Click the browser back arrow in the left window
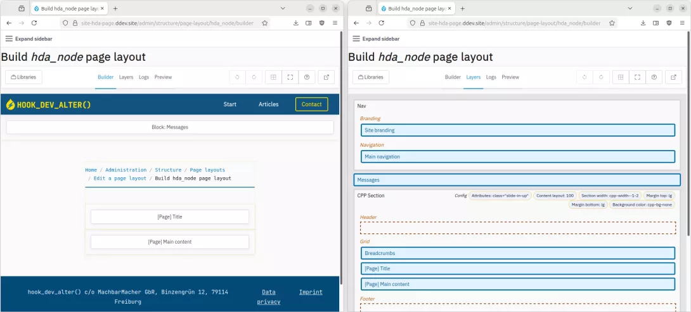 pyautogui.click(x=9, y=23)
